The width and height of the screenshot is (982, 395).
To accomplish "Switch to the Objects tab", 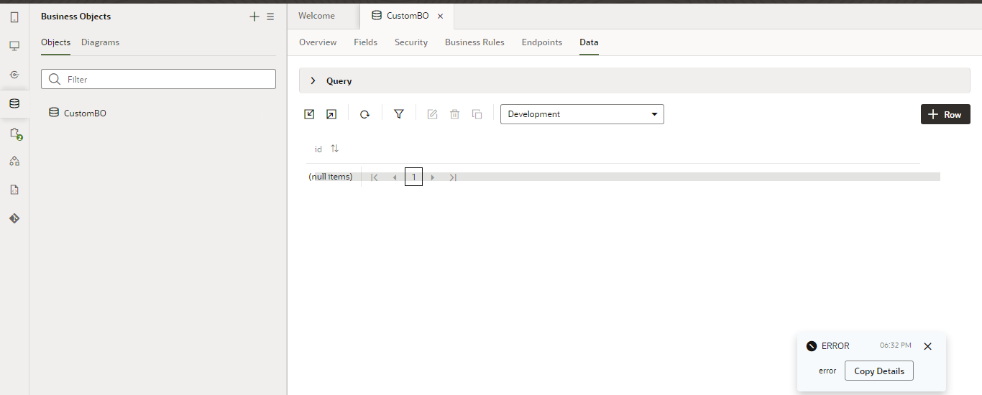I will (55, 42).
